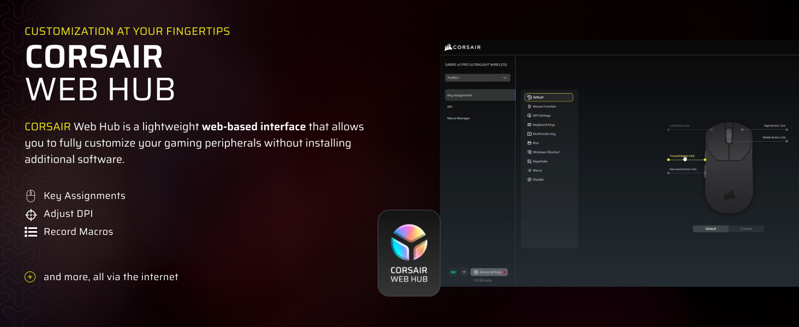Image resolution: width=799 pixels, height=327 pixels.
Task: Click the wireless signal status icon
Action: coord(464,272)
